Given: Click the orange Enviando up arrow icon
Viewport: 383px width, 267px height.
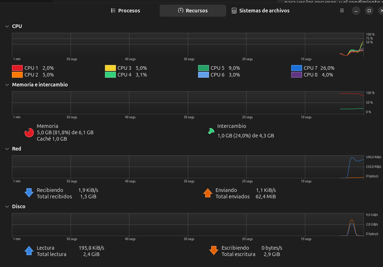Looking at the screenshot, I should click(x=207, y=193).
